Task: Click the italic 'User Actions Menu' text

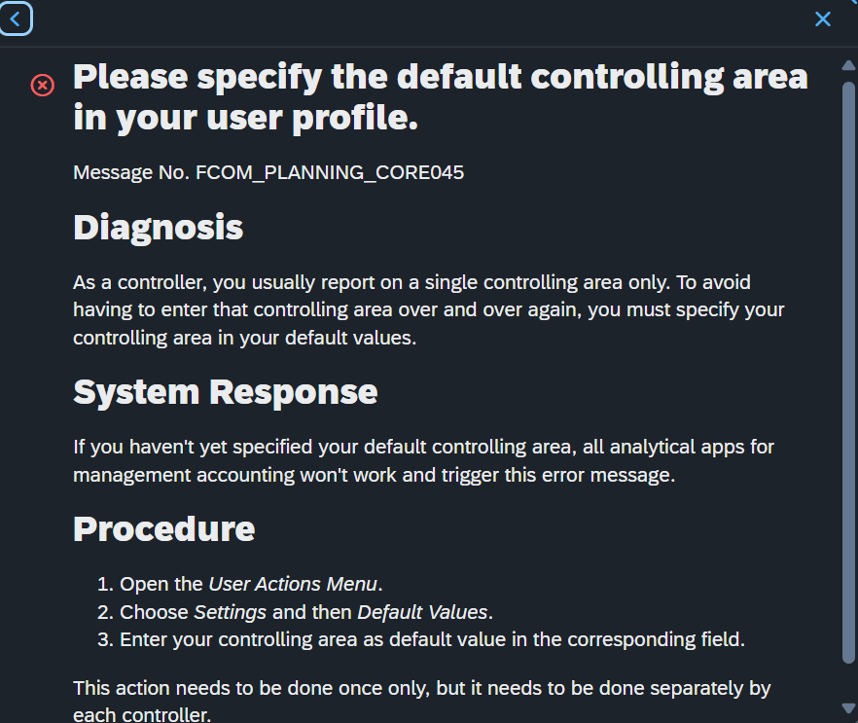Action: click(x=293, y=584)
